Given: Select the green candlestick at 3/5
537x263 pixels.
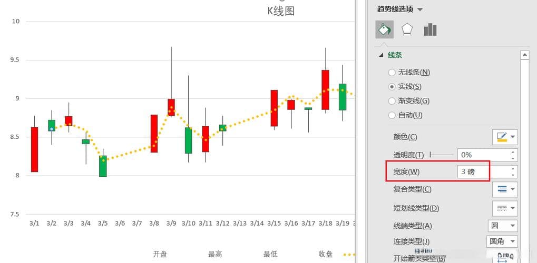Looking at the screenshot, I should point(103,166).
